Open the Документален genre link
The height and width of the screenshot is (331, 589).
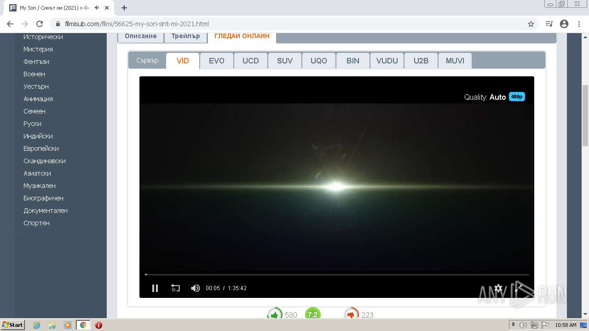(x=46, y=211)
